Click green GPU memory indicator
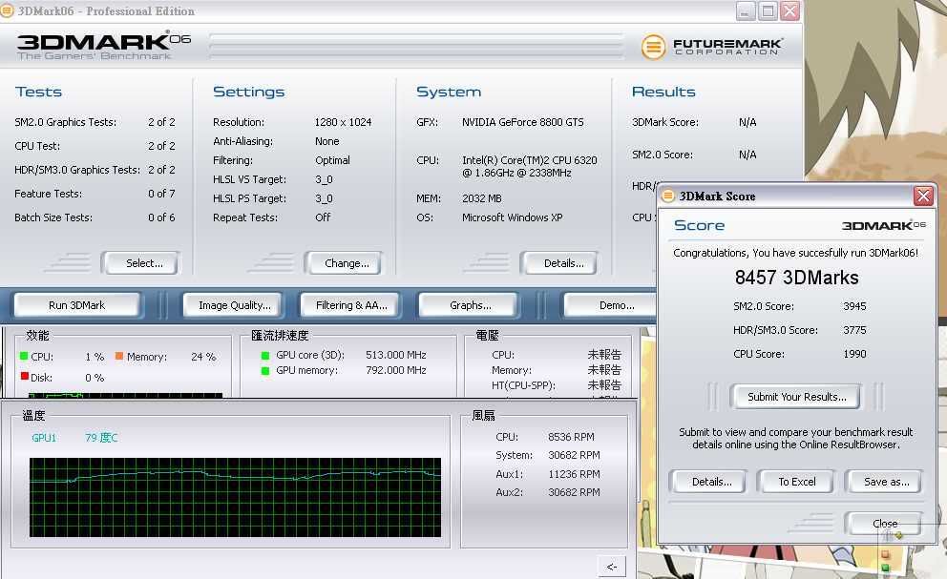Screen dimensions: 947x579 click(264, 371)
